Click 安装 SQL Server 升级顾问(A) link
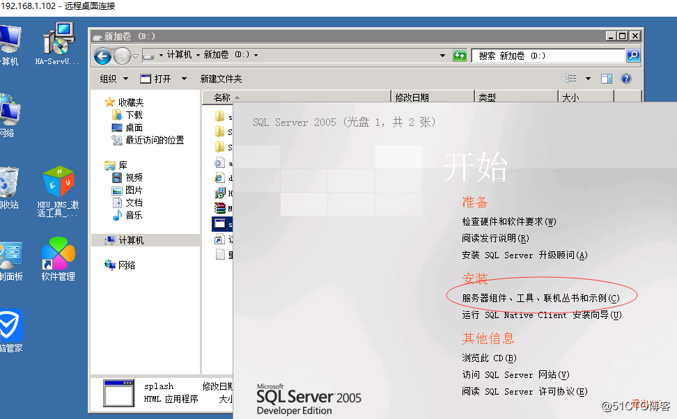Viewport: 677px width, 419px height. (x=524, y=255)
